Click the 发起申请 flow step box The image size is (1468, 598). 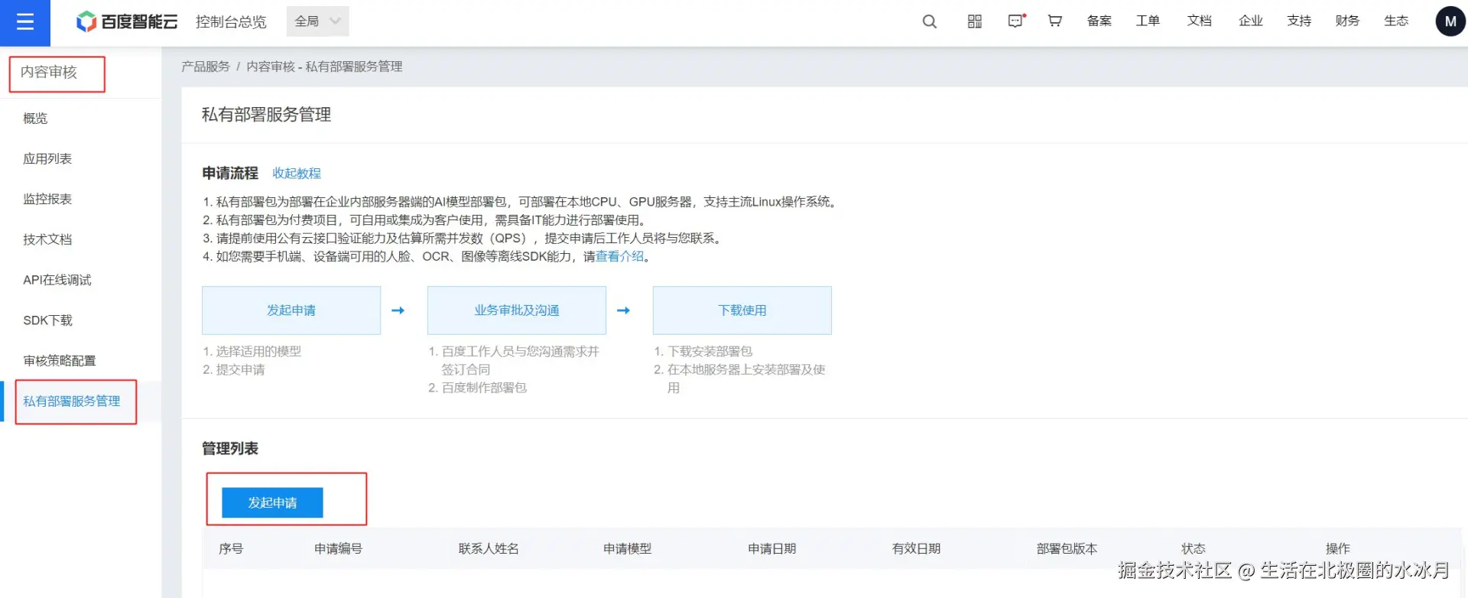click(x=291, y=310)
